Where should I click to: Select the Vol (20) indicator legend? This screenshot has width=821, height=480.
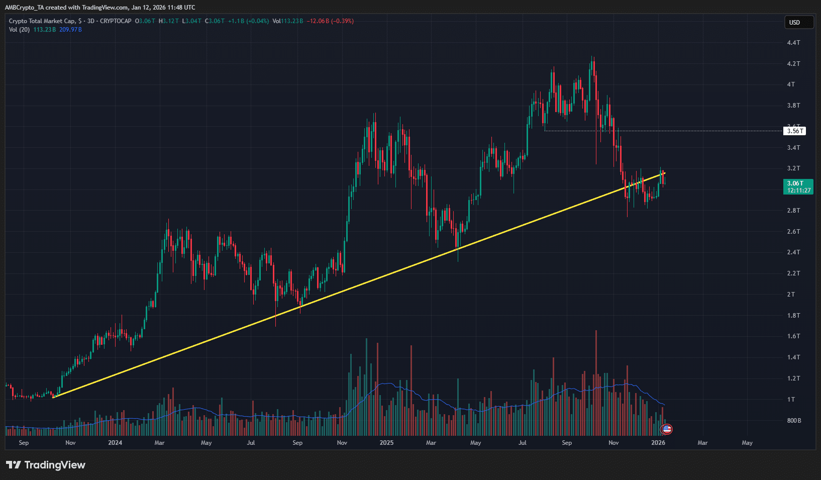[19, 30]
